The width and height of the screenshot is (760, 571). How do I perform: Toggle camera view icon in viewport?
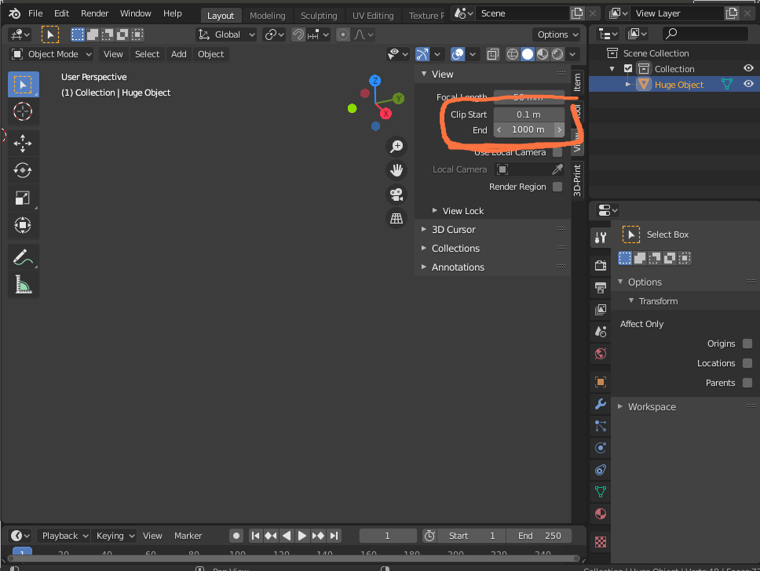click(396, 195)
